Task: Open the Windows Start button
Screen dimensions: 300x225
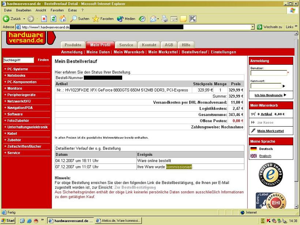Action: [x=8, y=221]
